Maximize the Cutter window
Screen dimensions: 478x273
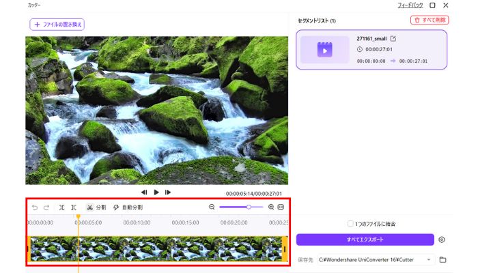pyautogui.click(x=432, y=5)
